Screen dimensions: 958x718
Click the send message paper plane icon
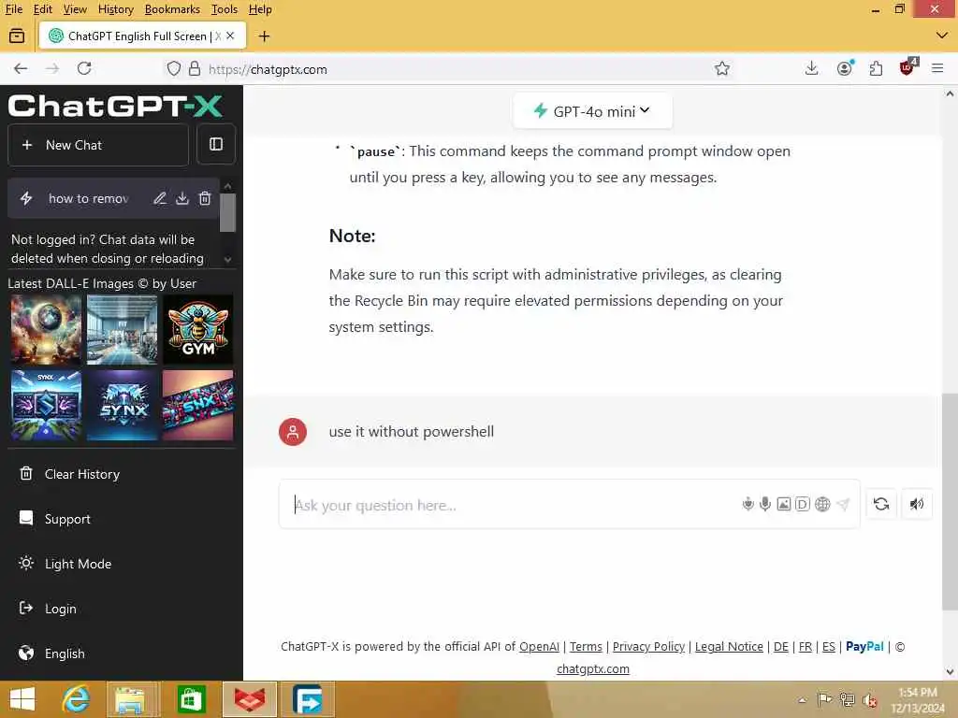pyautogui.click(x=843, y=504)
